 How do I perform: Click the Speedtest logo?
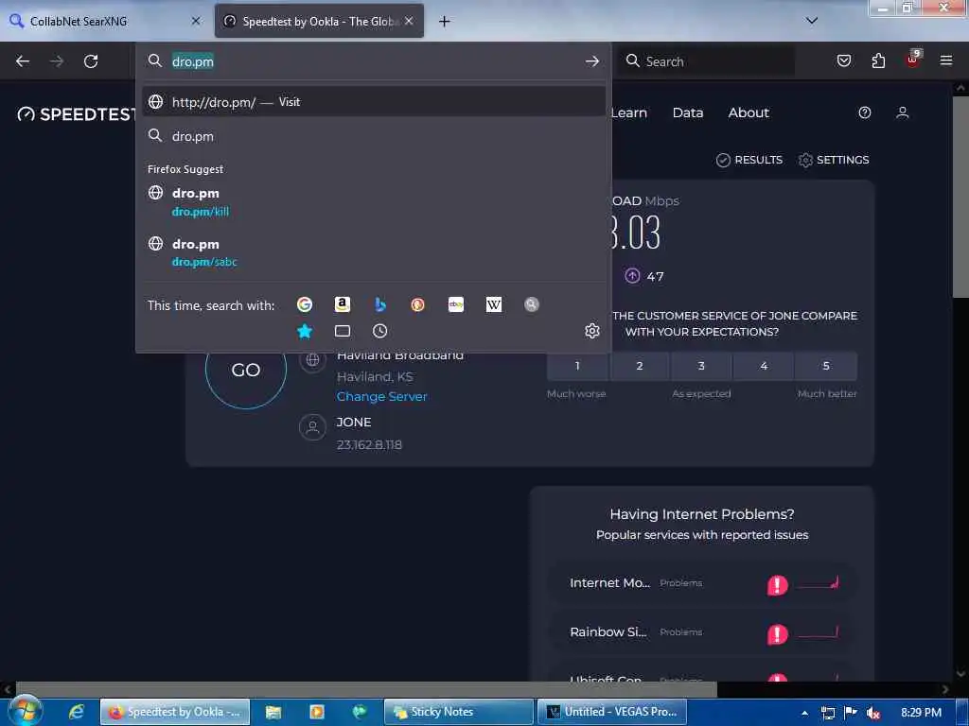click(76, 114)
